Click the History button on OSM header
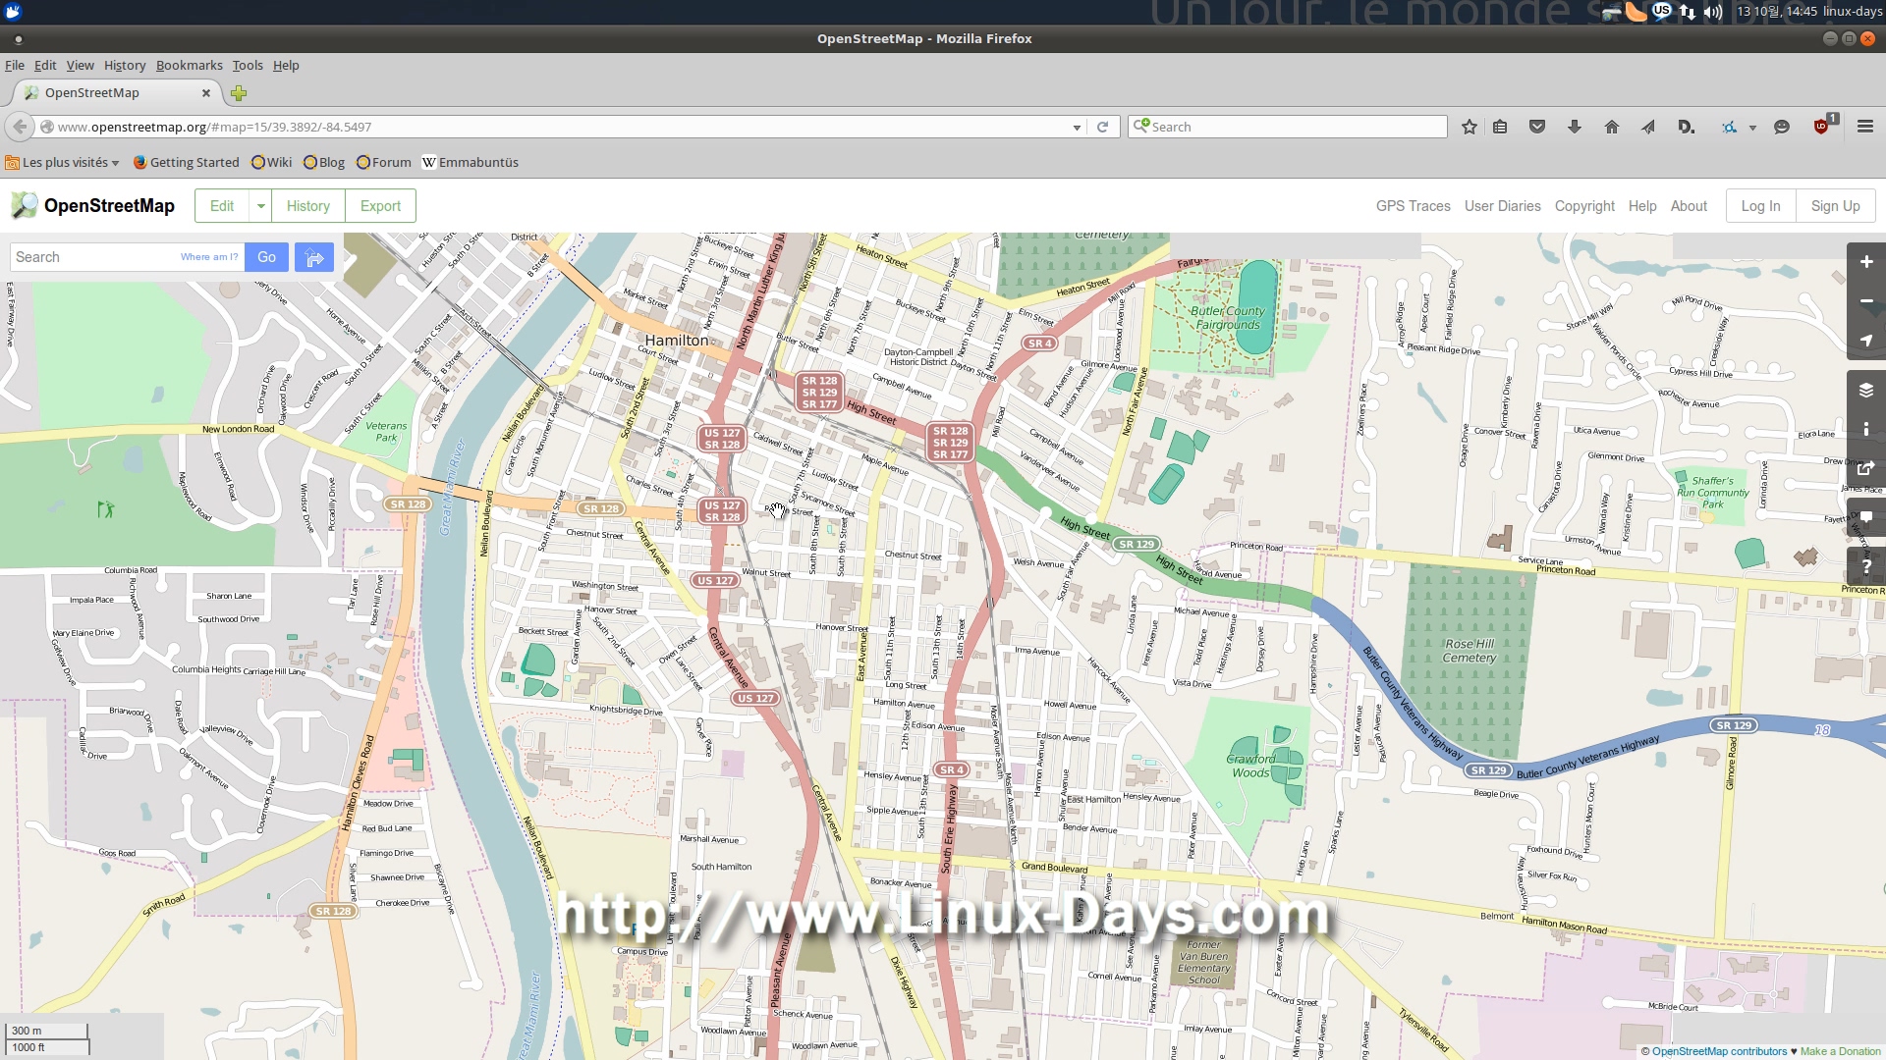This screenshot has height=1060, width=1886. point(308,206)
